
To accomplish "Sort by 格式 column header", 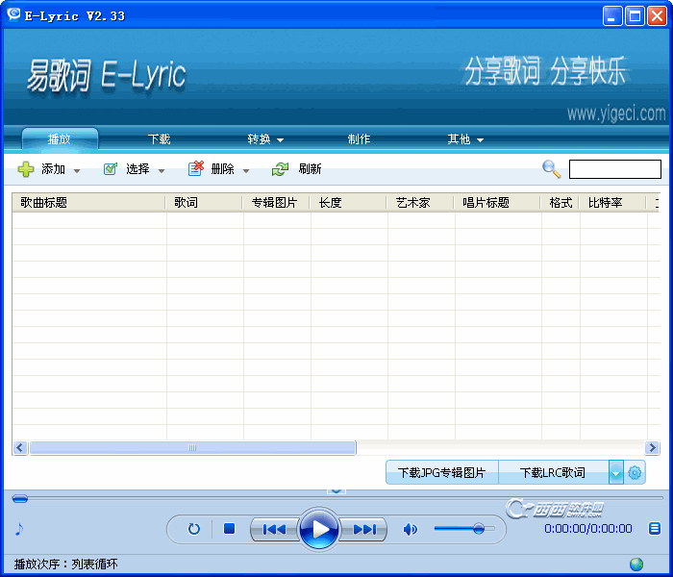I will pyautogui.click(x=561, y=202).
